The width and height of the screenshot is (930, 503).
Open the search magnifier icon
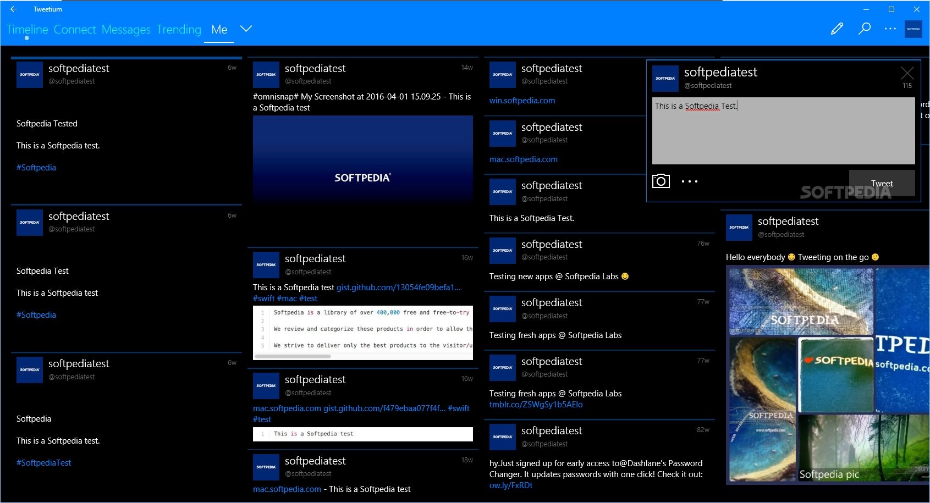coord(865,29)
